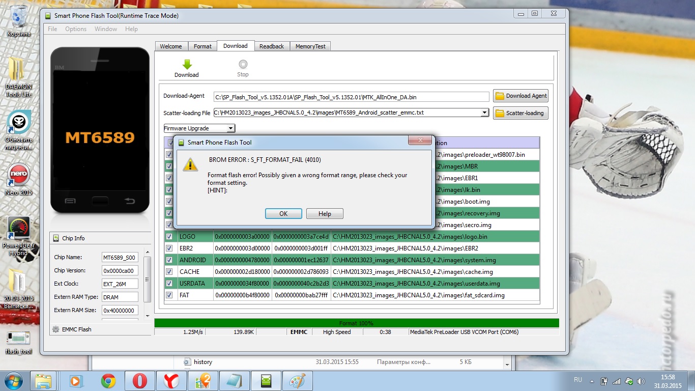The height and width of the screenshot is (391, 695).
Task: Launch flash_tool desktop shortcut
Action: coord(19,341)
